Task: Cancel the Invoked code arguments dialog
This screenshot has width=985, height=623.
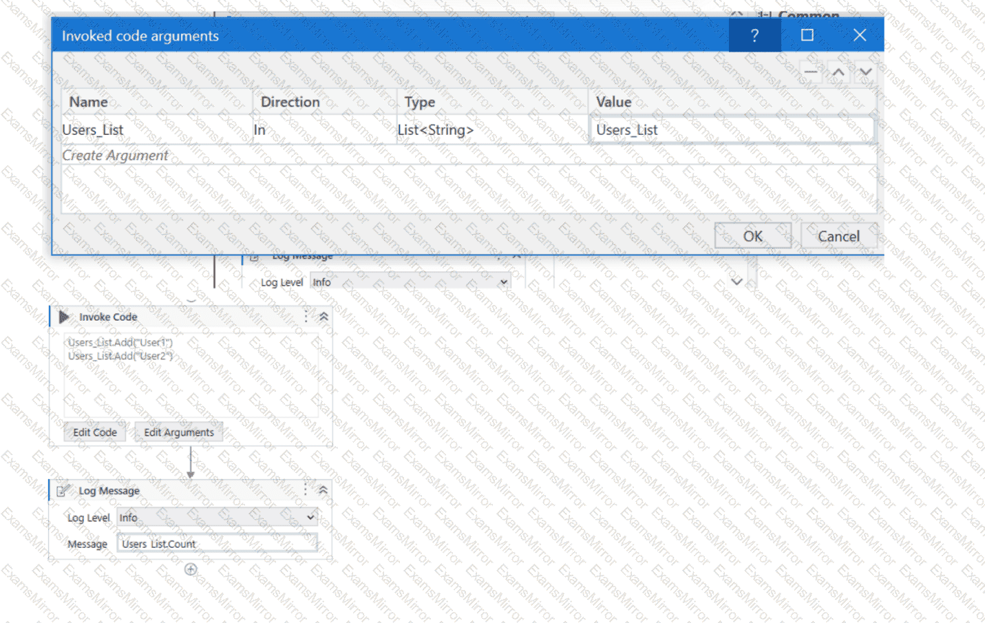Action: tap(838, 236)
